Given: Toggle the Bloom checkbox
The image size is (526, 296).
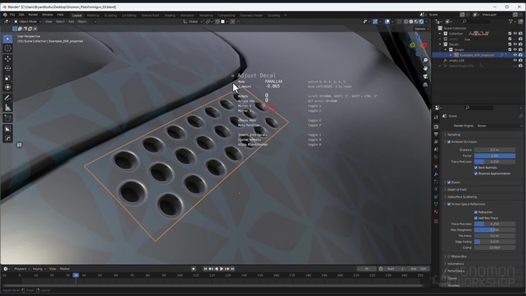Looking at the screenshot, I should pyautogui.click(x=449, y=182).
